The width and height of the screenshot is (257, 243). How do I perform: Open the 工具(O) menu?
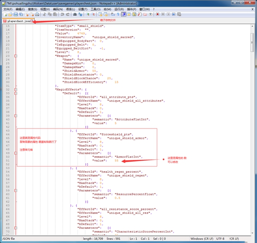(x=96, y=9)
